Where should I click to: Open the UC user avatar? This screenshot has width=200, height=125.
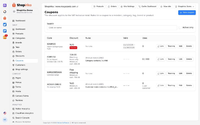coord(5,120)
